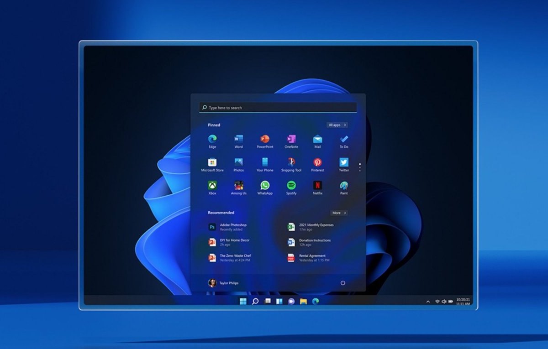Launch Spotify
Image resolution: width=548 pixels, height=349 pixels.
point(291,188)
